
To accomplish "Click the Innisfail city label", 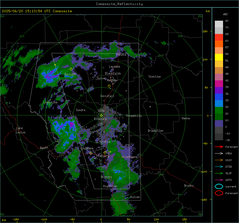I will click(x=107, y=96).
